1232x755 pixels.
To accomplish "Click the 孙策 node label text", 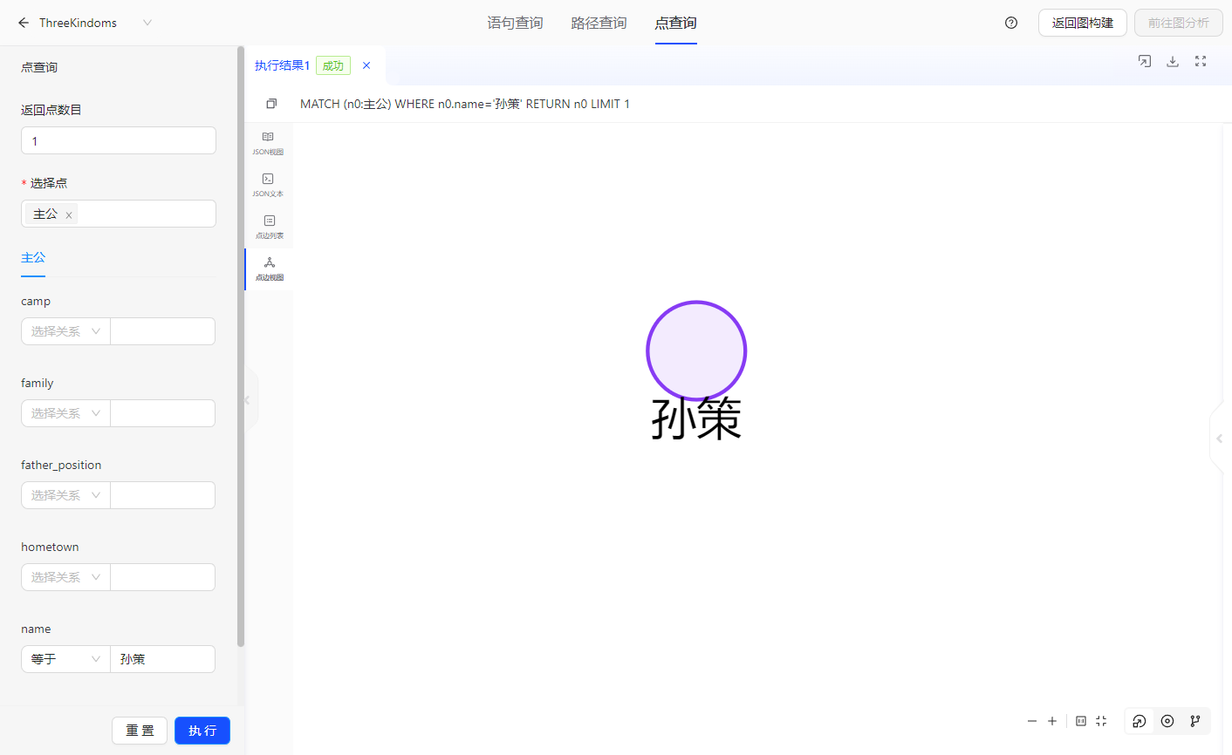I will coord(696,419).
